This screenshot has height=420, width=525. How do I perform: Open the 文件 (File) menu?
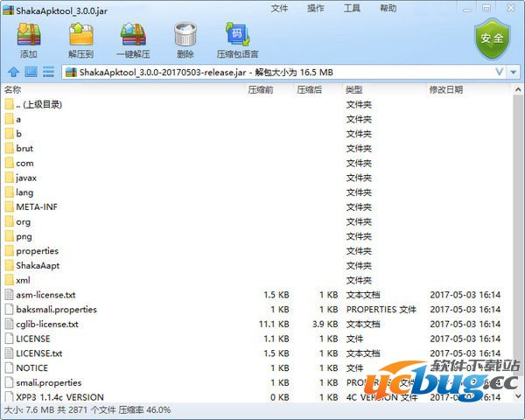[279, 8]
